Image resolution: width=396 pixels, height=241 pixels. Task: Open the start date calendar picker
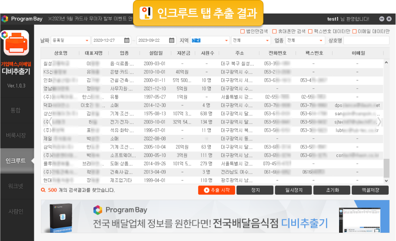127,40
